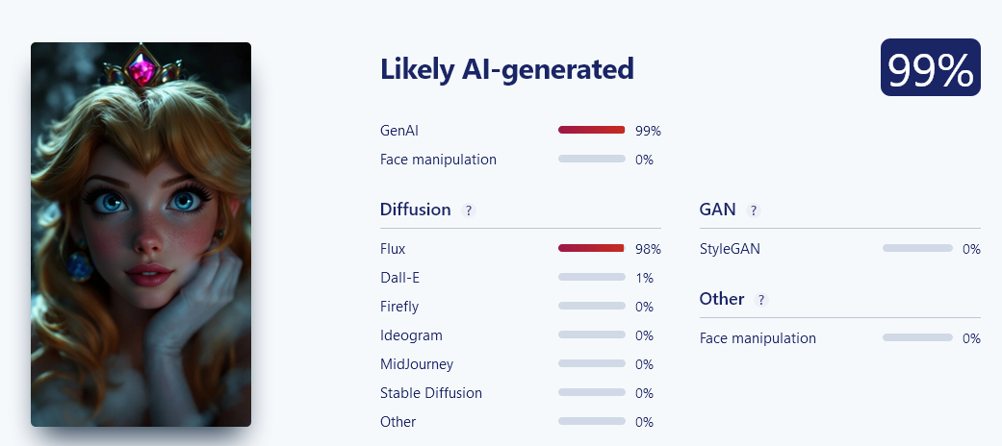This screenshot has width=1002, height=446.
Task: Click the Other row under Diffusion
Action: pyautogui.click(x=520, y=422)
